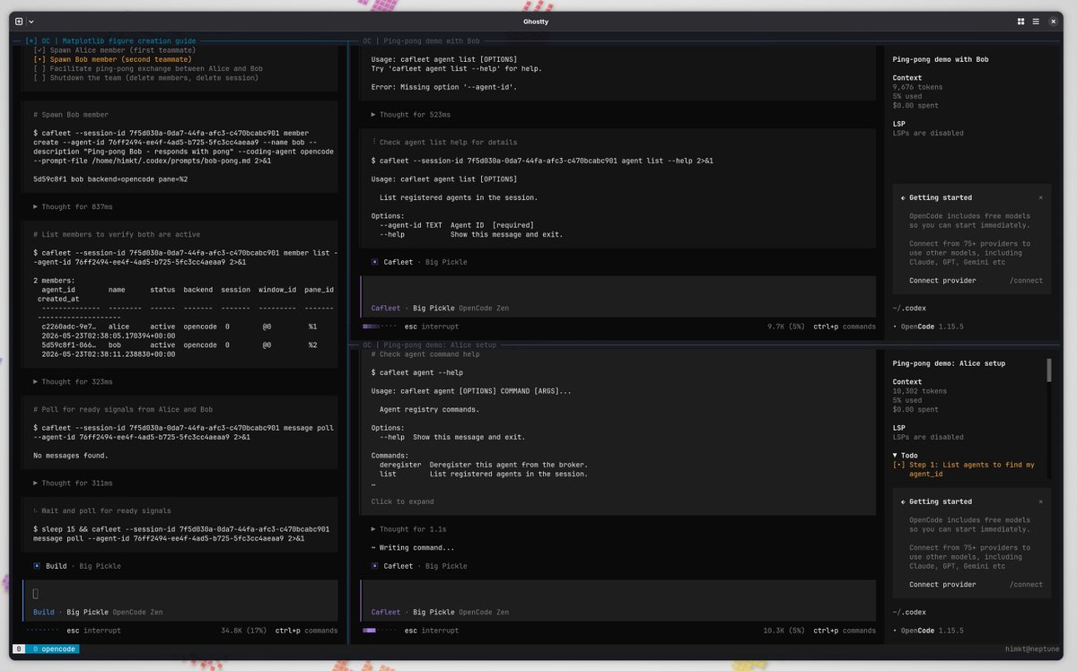
Task: Select tmux window 0 opencode in status bar
Action: pos(54,649)
